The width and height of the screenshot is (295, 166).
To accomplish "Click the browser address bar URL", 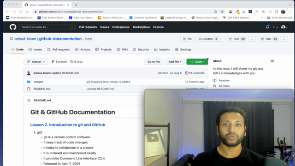I will tap(71, 12).
